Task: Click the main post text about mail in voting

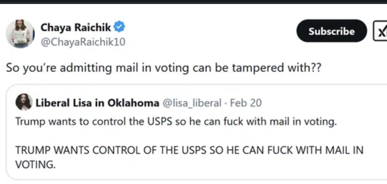Action: point(164,68)
